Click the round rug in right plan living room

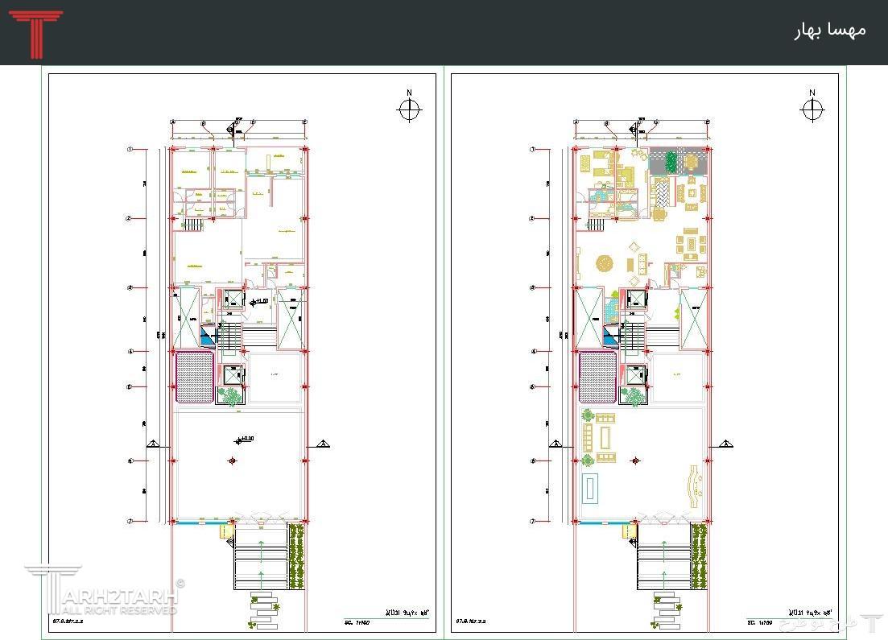click(x=605, y=262)
